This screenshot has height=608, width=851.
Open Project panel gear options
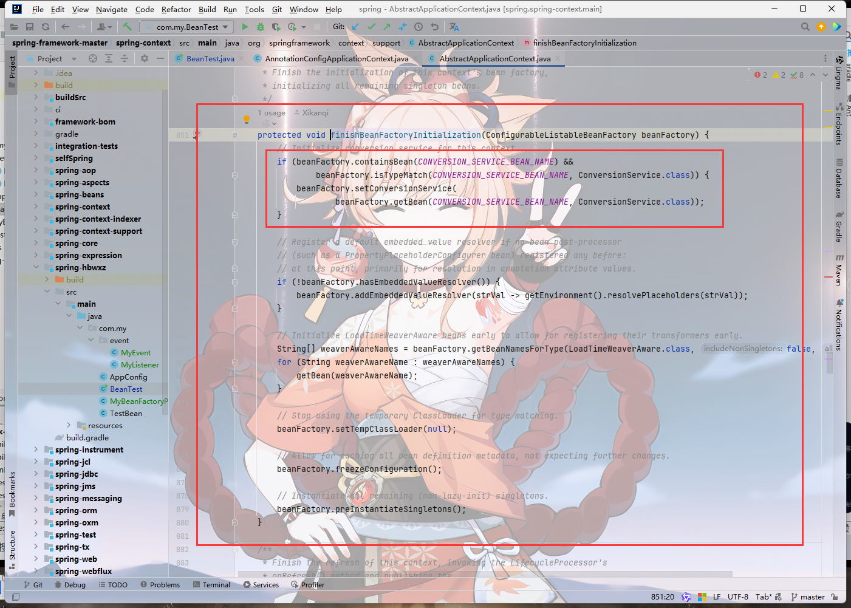click(x=145, y=58)
